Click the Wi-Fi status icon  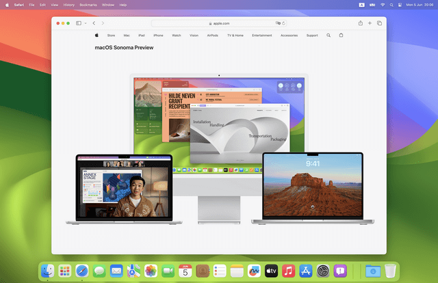[382, 4]
